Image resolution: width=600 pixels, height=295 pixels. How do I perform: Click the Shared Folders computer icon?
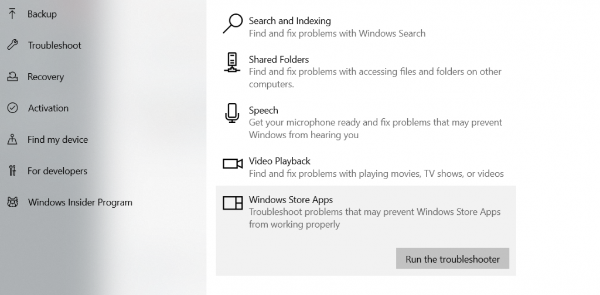[x=233, y=63]
